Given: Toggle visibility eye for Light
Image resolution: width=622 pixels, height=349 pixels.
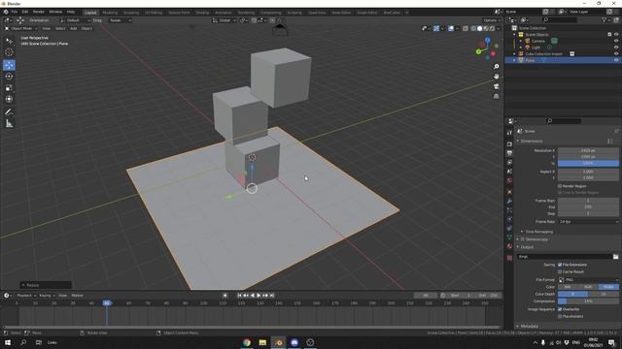Looking at the screenshot, I should 616,48.
